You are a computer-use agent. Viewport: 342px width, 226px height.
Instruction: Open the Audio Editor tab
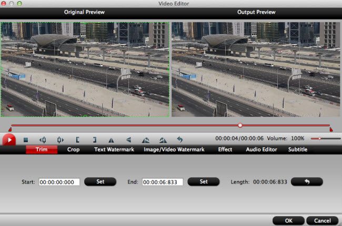tap(261, 149)
